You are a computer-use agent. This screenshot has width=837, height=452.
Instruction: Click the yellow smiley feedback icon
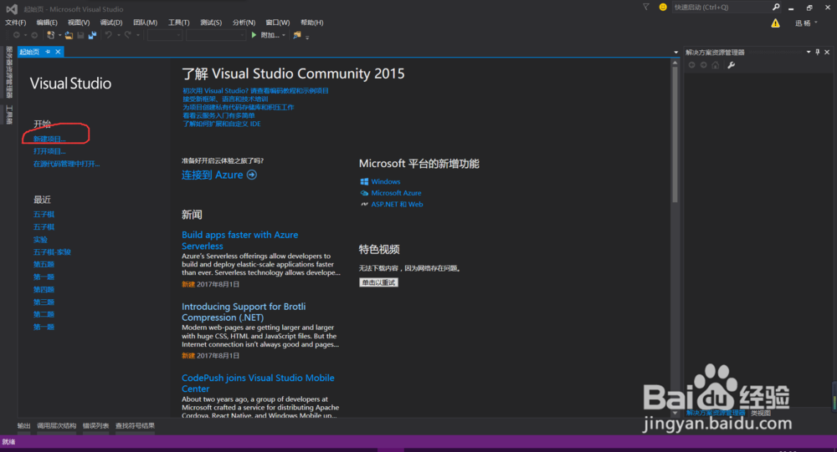[663, 7]
